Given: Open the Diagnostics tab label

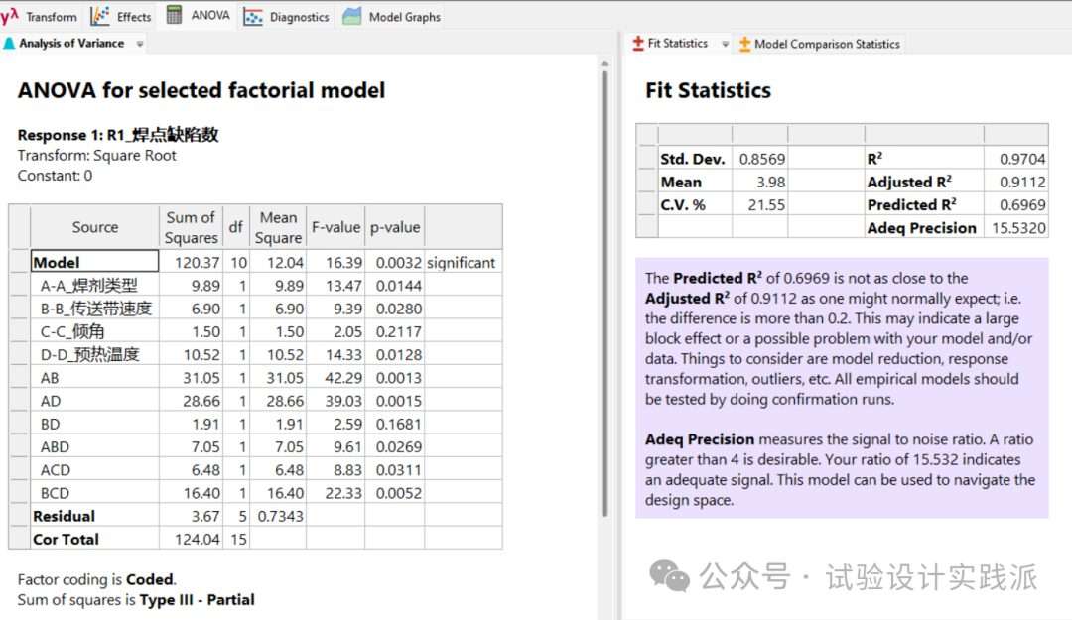Looking at the screenshot, I should 299,16.
